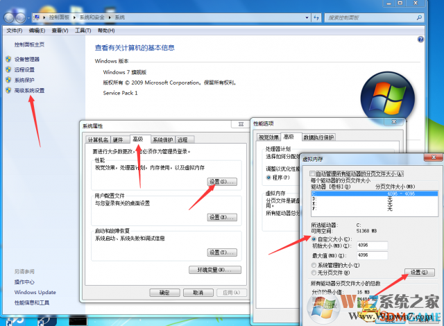
Task: Switch to 视觉效果 tab in 性能选项
Action: point(269,137)
